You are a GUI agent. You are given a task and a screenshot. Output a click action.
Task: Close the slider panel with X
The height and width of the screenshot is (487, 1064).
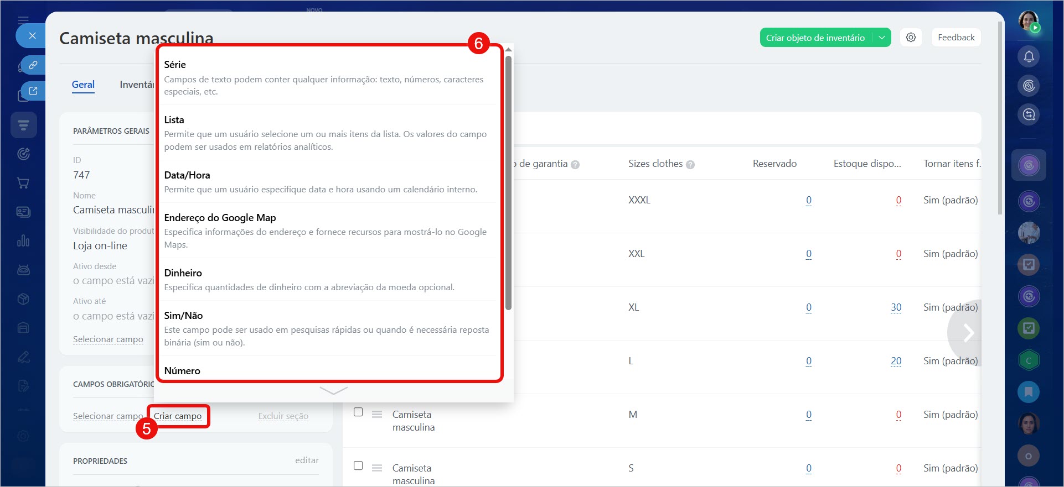[32, 36]
